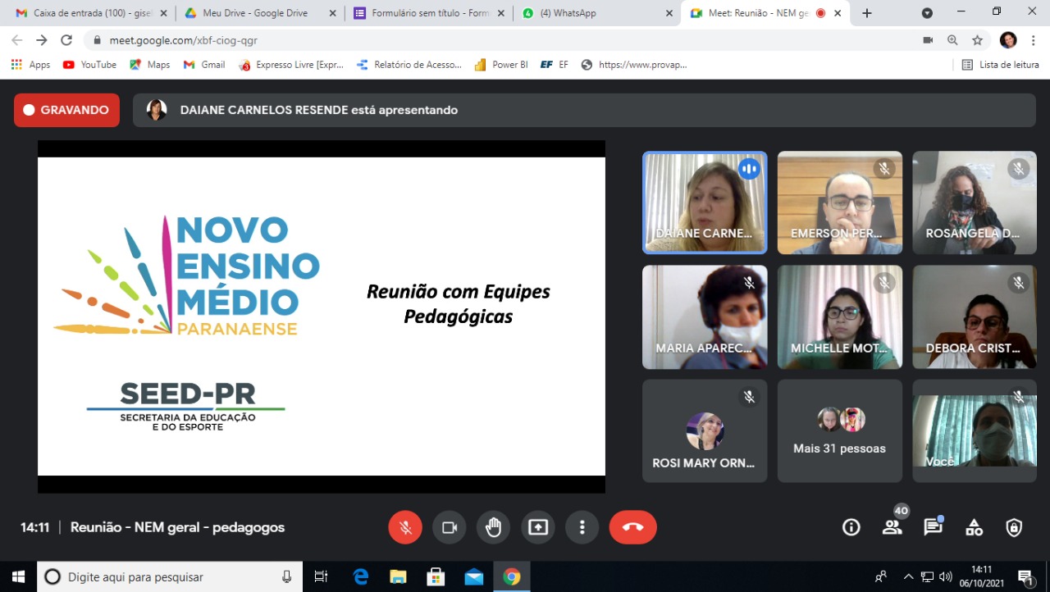Select DEBORA CRIST... video tile
The height and width of the screenshot is (592, 1050).
975,316
